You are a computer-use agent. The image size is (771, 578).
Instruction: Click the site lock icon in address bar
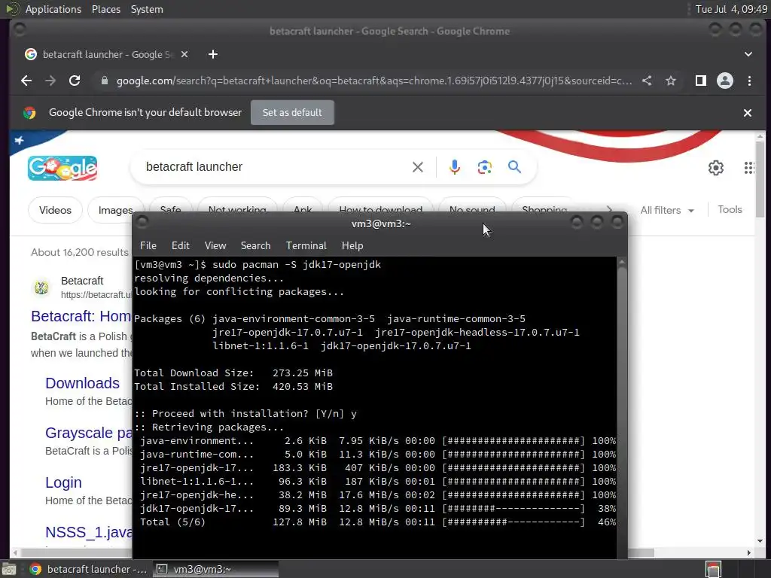[104, 81]
